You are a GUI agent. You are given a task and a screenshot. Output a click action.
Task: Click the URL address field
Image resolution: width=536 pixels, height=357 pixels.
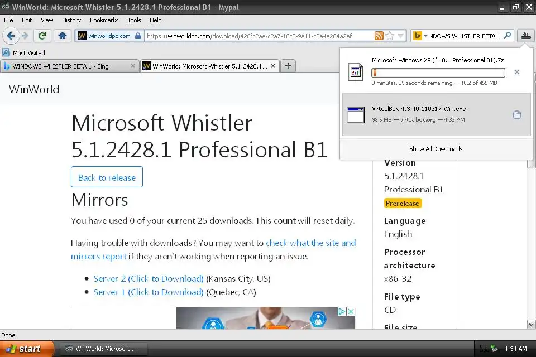(x=258, y=36)
